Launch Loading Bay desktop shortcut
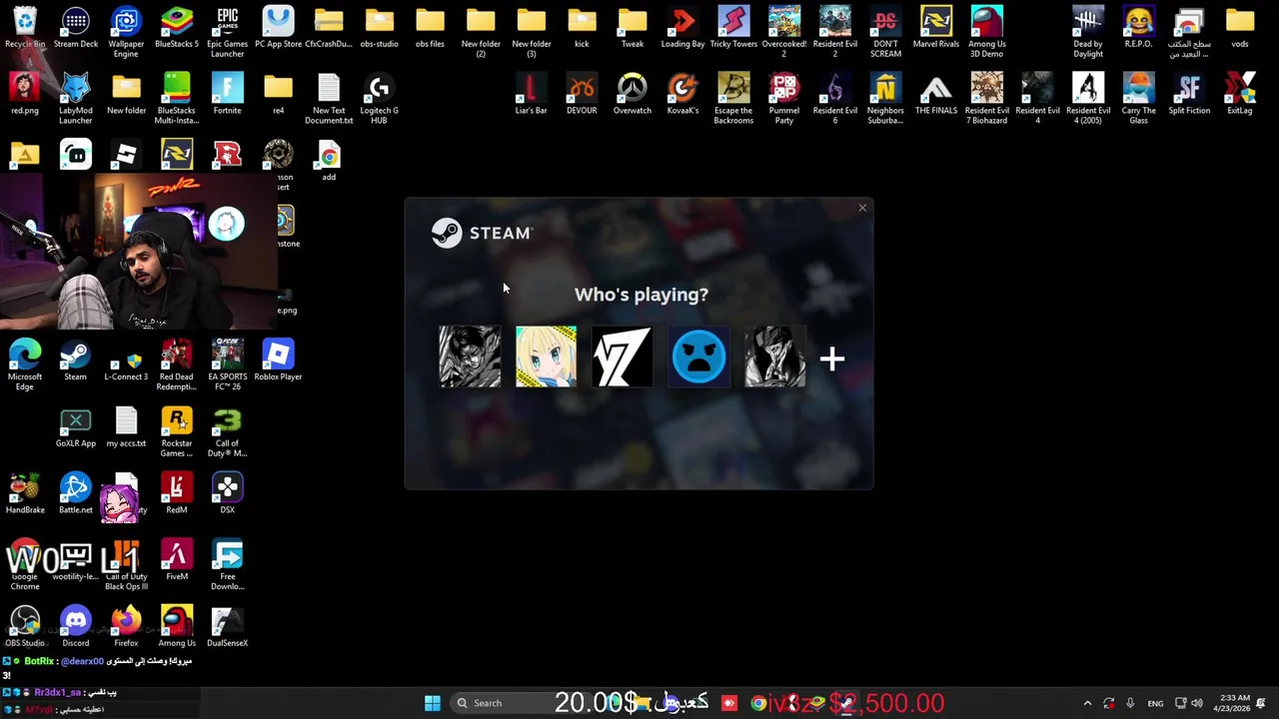Image resolution: width=1279 pixels, height=719 pixels. (683, 28)
